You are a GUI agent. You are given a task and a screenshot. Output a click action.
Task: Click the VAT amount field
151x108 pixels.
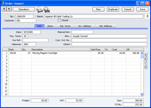(x=74, y=100)
